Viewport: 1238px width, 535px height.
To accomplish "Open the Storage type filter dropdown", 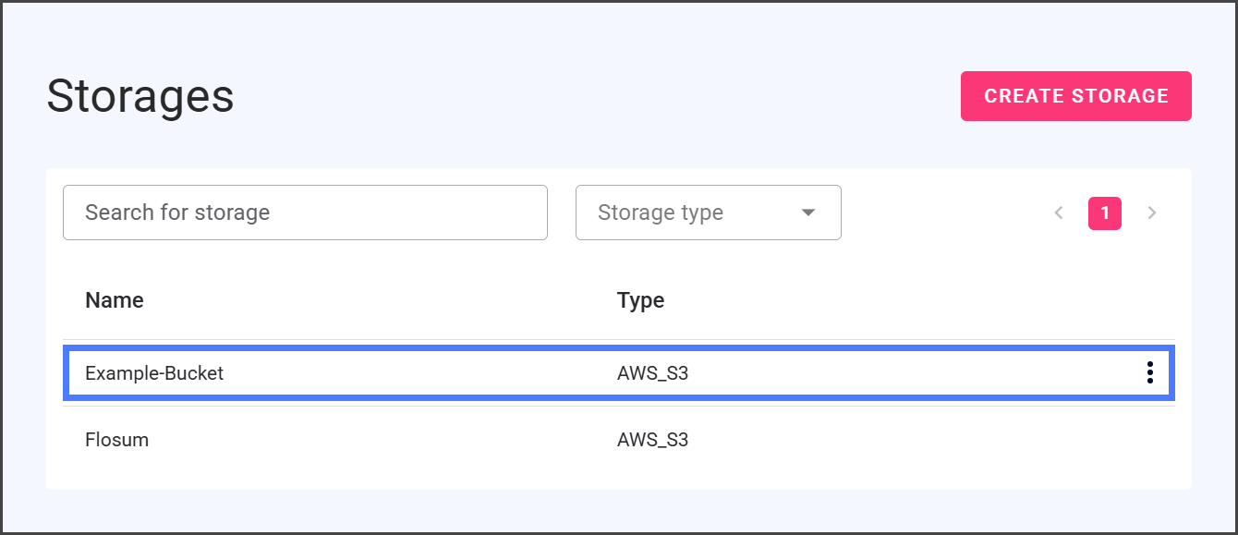I will (708, 213).
